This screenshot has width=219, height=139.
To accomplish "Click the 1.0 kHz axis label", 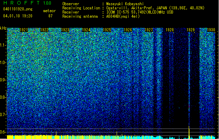I will pyautogui.click(x=3, y=63).
